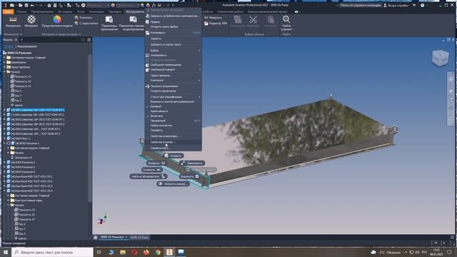The height and width of the screenshot is (257, 457).
Task: Collapse the 0005 Косынка:1 component node
Action: click(4, 143)
